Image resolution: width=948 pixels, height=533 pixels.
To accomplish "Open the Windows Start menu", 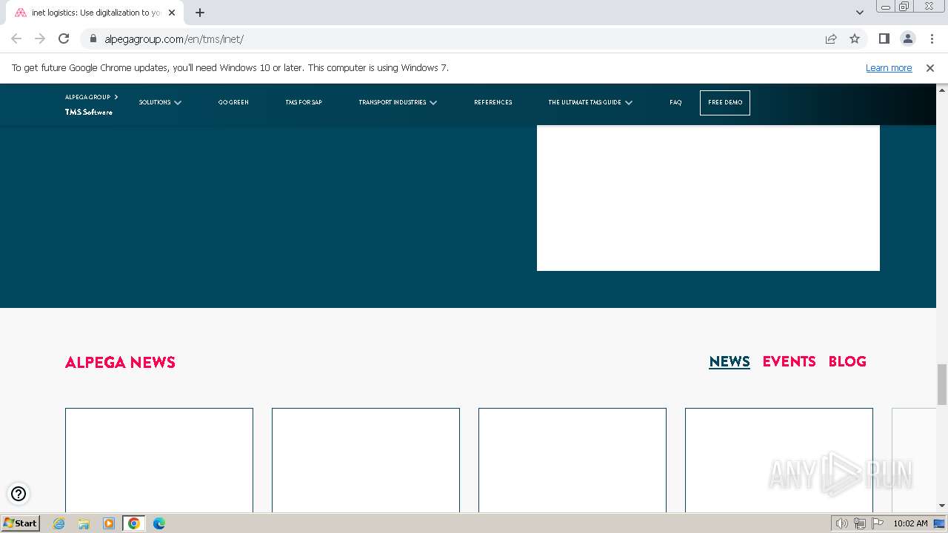I will pyautogui.click(x=21, y=523).
